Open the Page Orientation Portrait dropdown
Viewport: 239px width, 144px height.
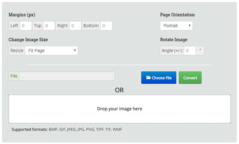pos(176,26)
